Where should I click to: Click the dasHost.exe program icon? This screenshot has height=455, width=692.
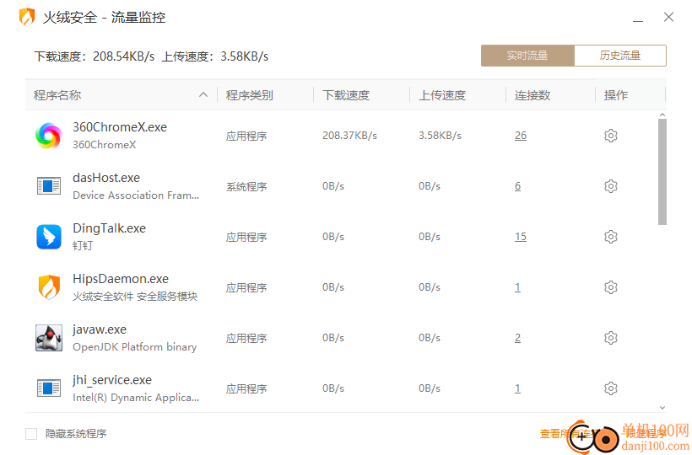[49, 186]
